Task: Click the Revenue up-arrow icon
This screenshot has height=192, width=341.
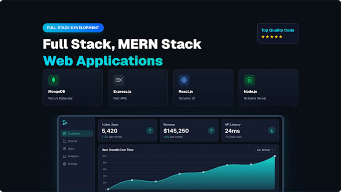Action: (211, 130)
